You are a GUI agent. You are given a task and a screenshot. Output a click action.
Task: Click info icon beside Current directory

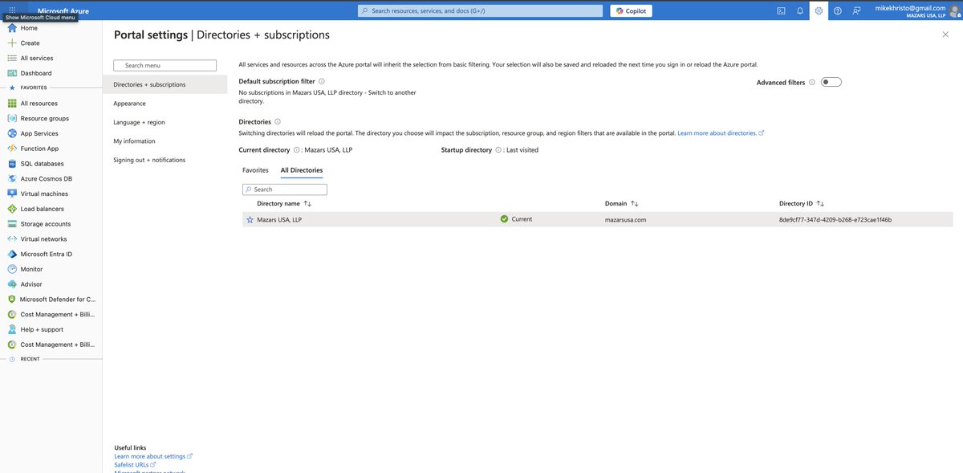(297, 150)
